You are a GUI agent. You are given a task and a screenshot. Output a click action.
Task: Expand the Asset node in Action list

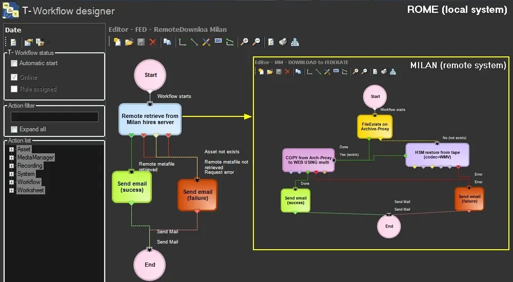coord(11,149)
